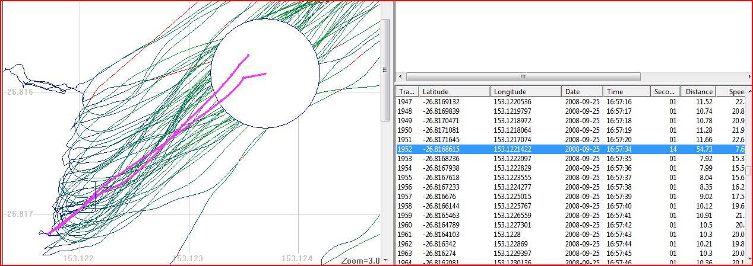Click the horizontal scrollbar thumb in upper panel
Viewport: 753px width, 266px height.
(x=523, y=76)
